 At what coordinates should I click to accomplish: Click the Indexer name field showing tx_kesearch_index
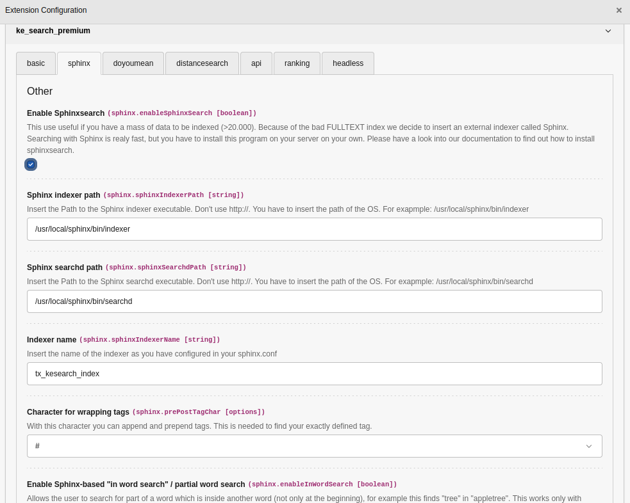(315, 373)
